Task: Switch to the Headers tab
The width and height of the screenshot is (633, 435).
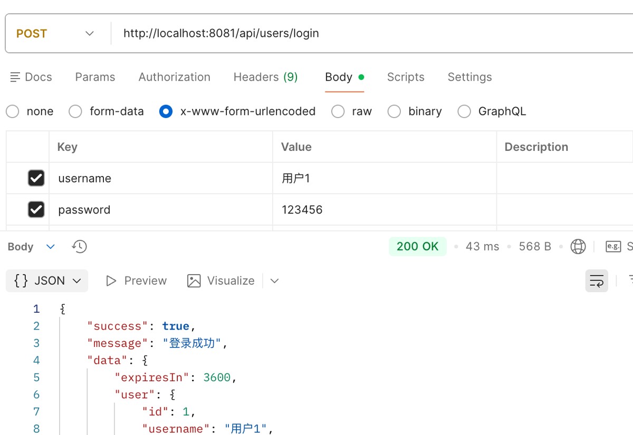Action: pyautogui.click(x=265, y=77)
